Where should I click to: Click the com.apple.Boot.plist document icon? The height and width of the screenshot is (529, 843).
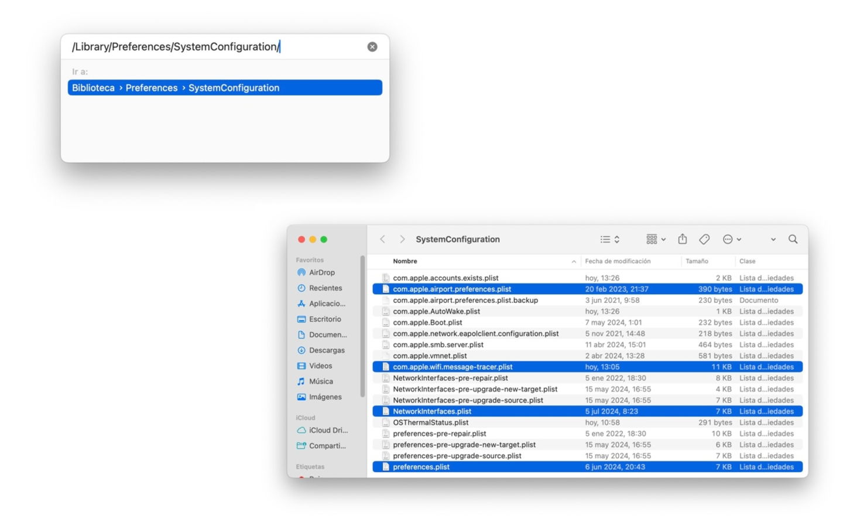[x=385, y=323]
